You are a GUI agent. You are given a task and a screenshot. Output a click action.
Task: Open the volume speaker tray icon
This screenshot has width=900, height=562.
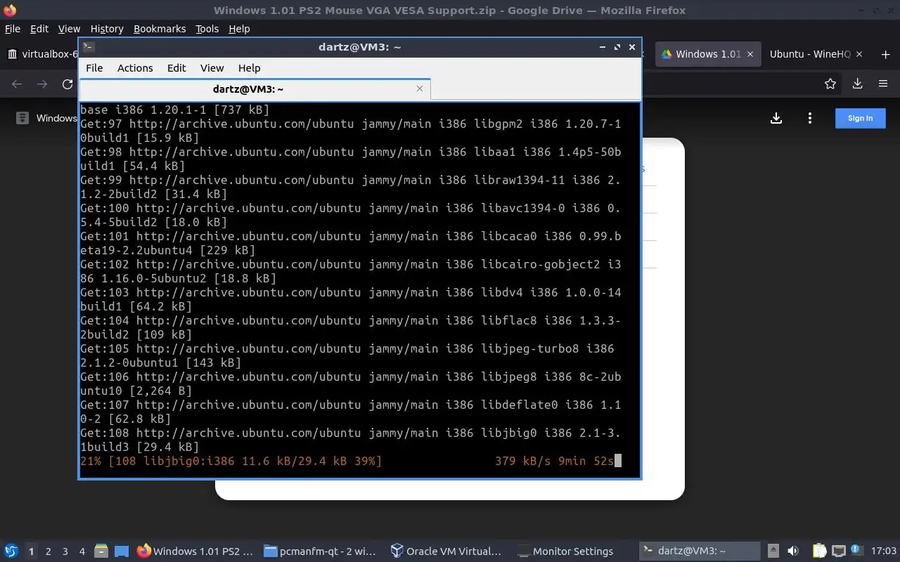tap(793, 551)
